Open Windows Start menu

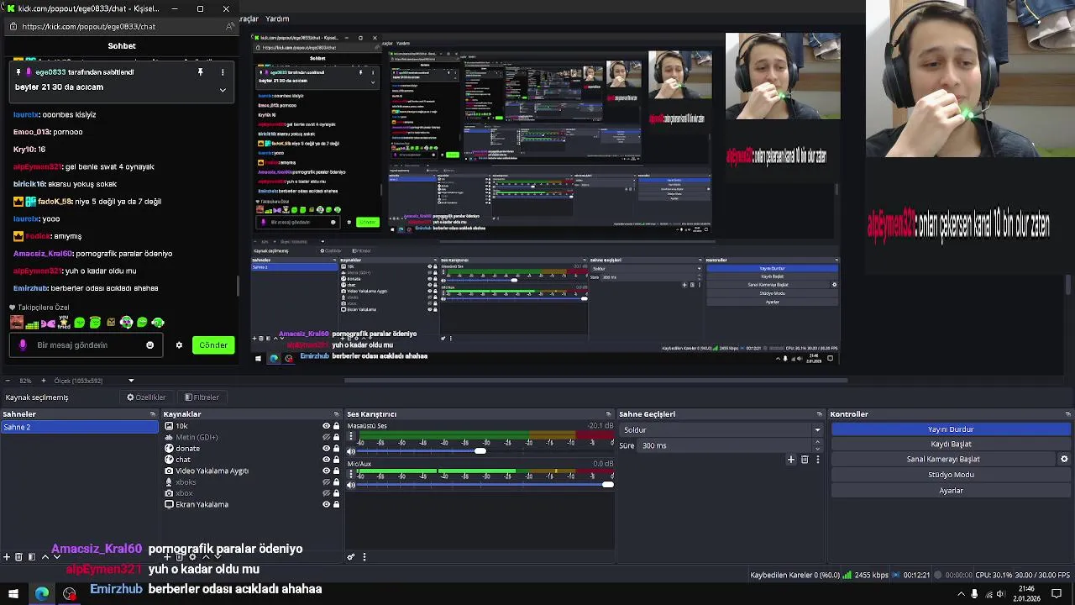13,594
